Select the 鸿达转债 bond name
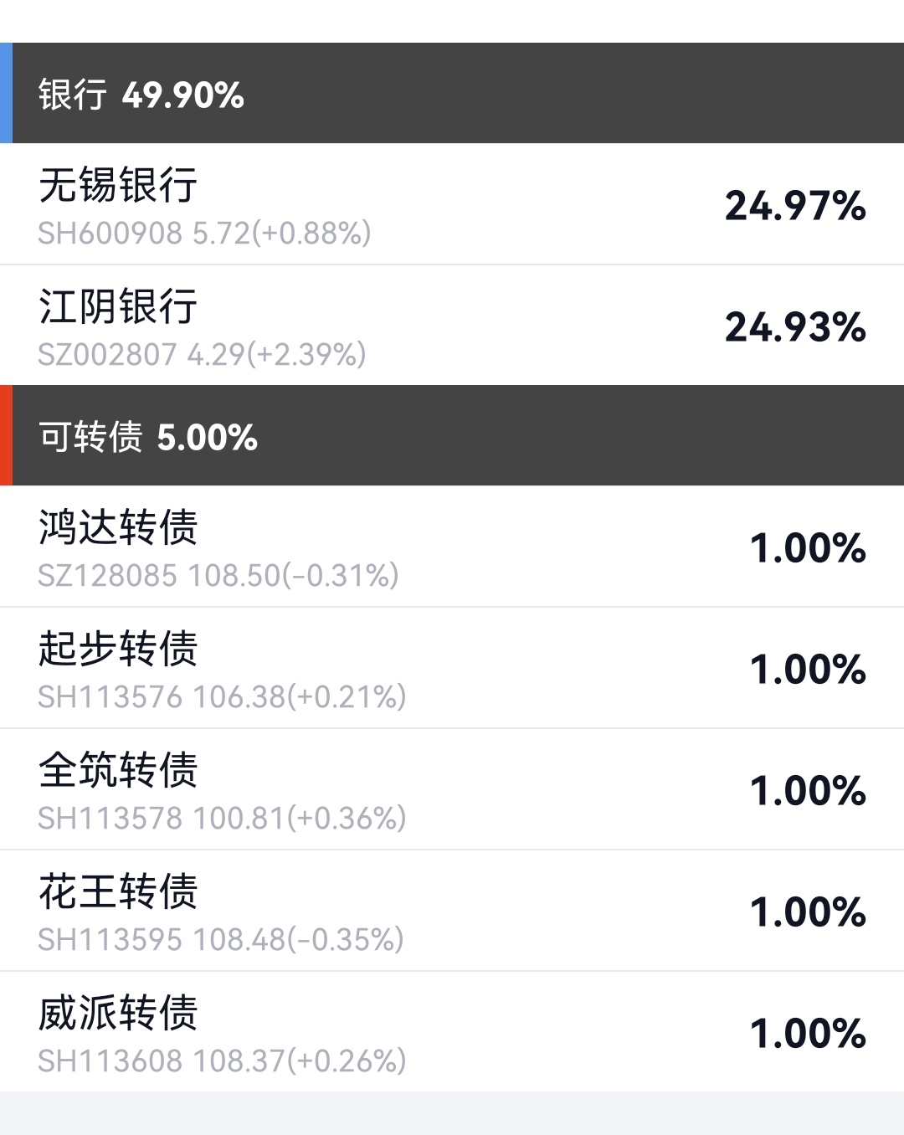Viewport: 904px width, 1135px height. (x=118, y=527)
